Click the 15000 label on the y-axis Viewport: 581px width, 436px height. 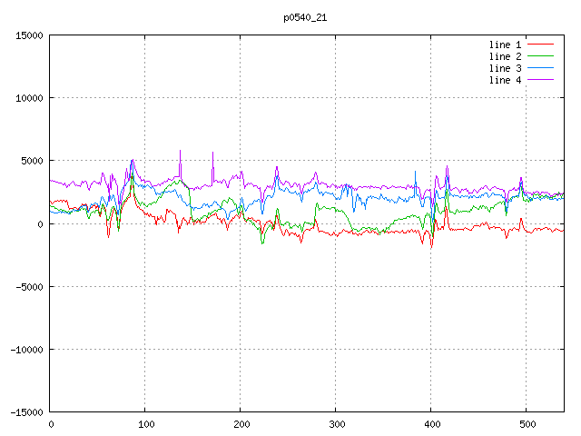[29, 35]
